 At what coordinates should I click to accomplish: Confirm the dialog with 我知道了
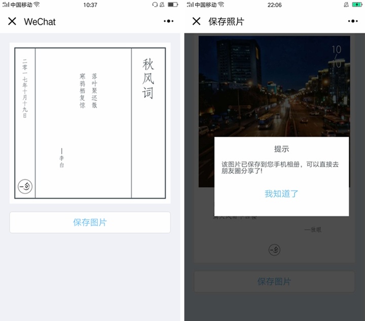[281, 193]
